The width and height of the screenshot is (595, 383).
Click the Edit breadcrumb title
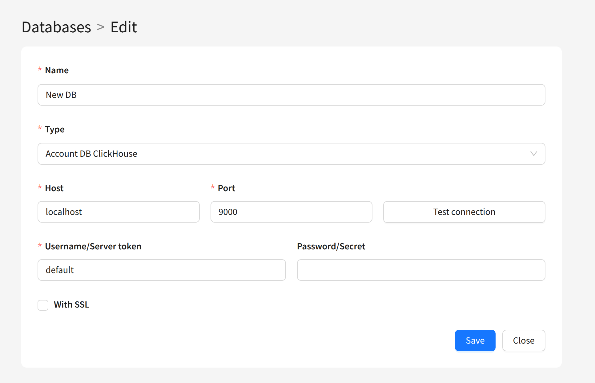pos(123,27)
